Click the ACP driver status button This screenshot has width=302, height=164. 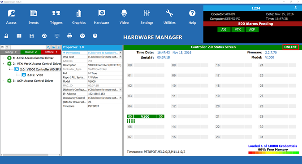(252, 30)
